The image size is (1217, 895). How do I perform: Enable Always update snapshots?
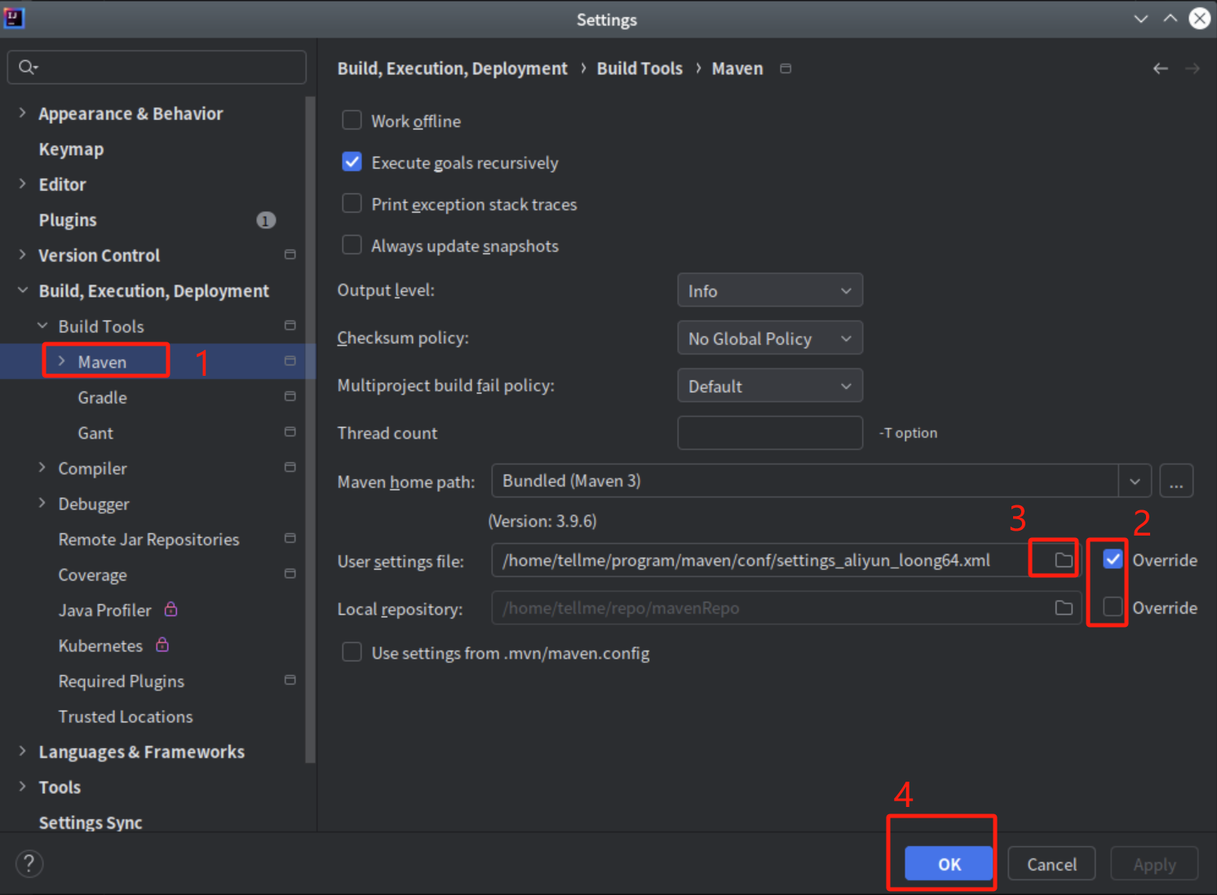click(352, 245)
